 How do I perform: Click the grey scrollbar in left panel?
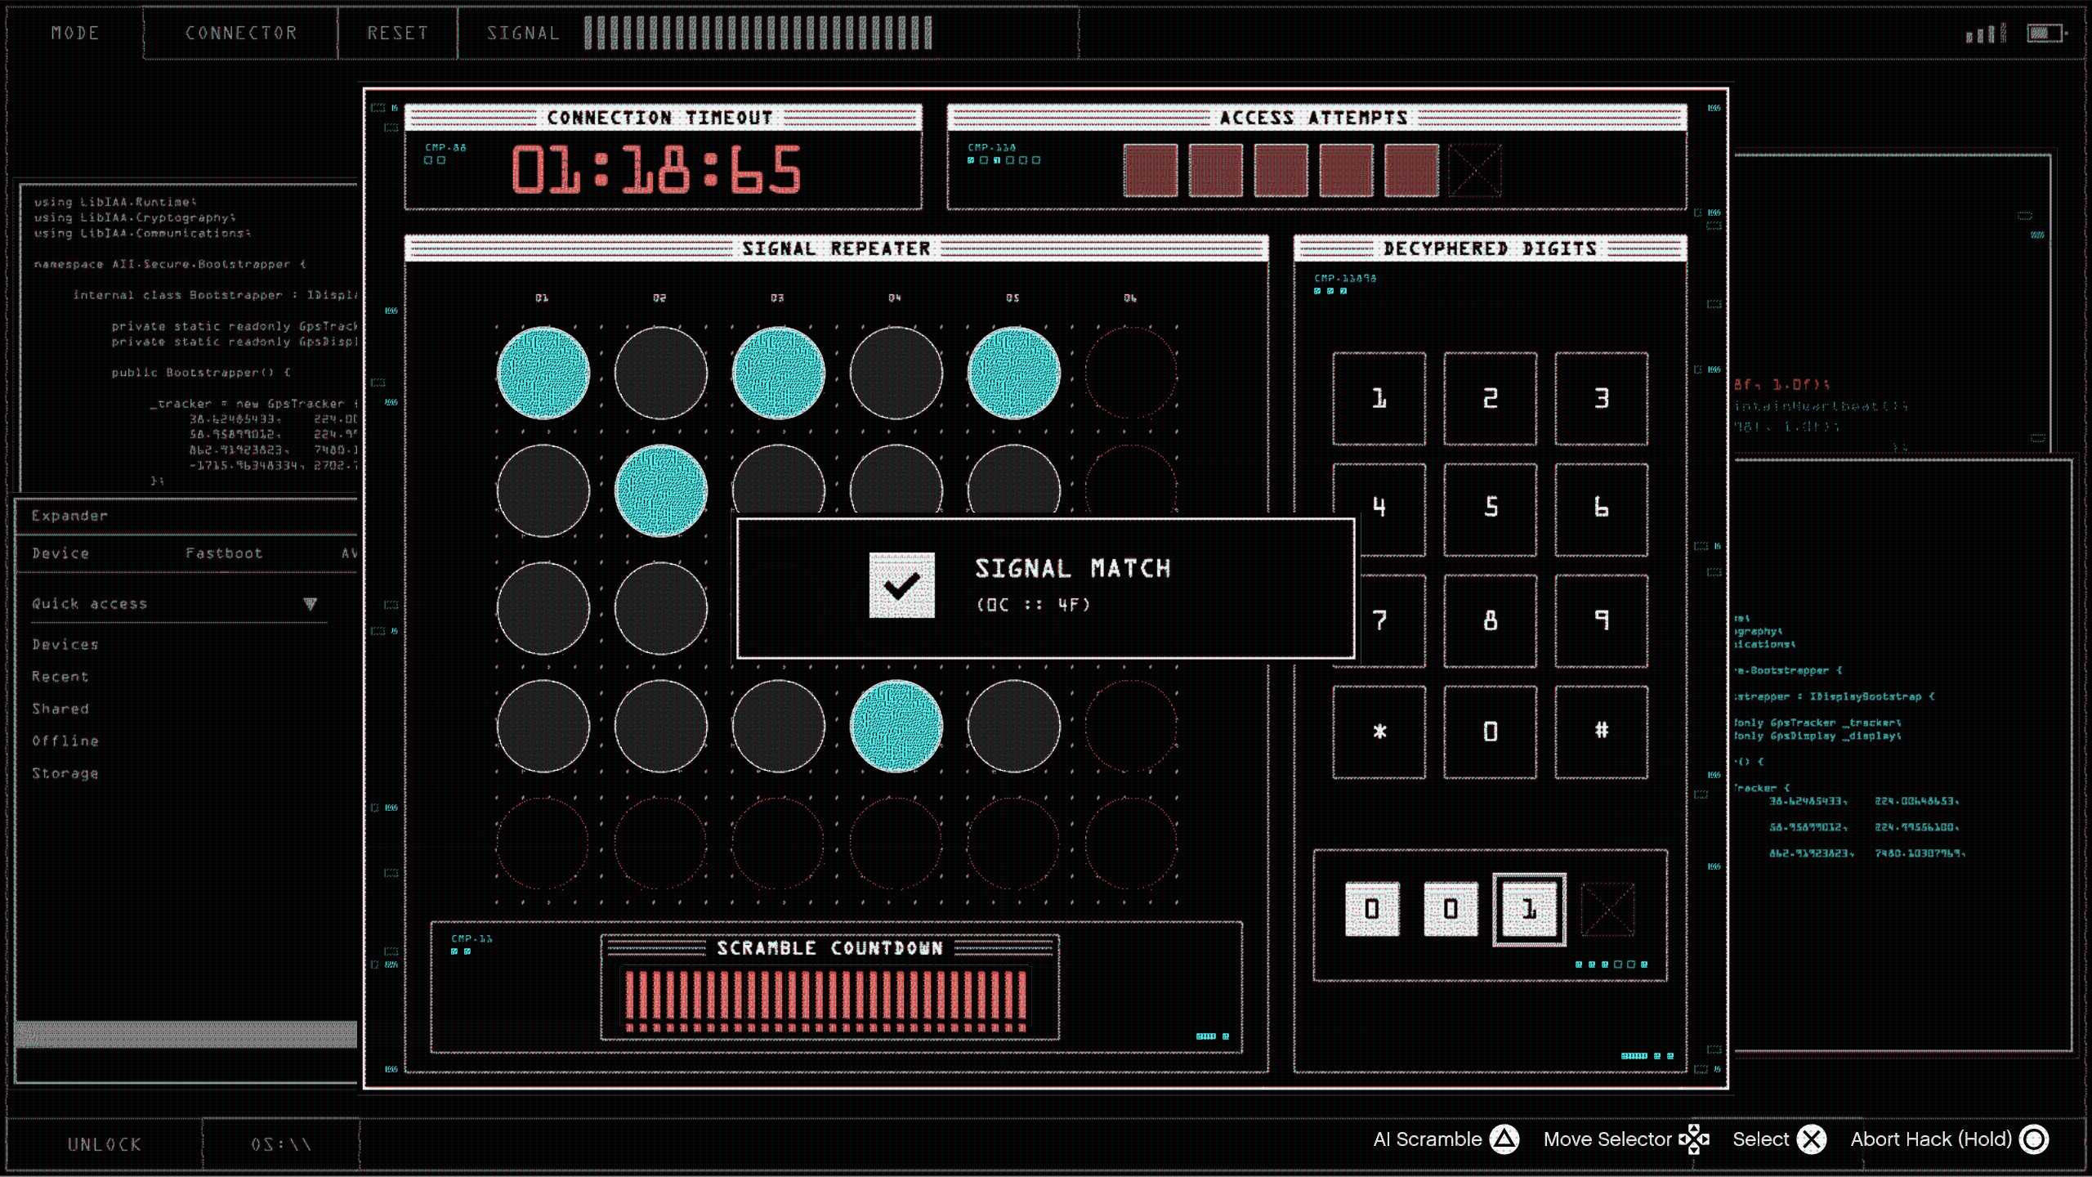[186, 1034]
